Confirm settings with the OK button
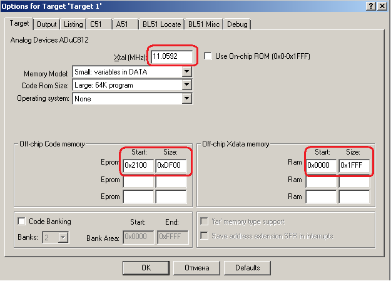This screenshot has height=281, width=391. pos(146,268)
